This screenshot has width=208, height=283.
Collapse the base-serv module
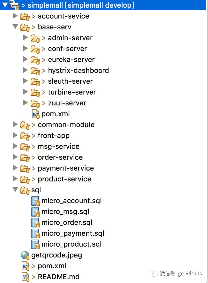(x=15, y=27)
